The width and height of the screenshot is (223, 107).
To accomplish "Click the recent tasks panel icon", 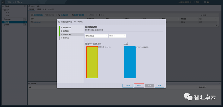I will coord(29,84).
